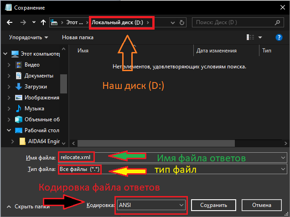
Task: Open 'Изображения' in the sidebar
Action: click(x=42, y=98)
